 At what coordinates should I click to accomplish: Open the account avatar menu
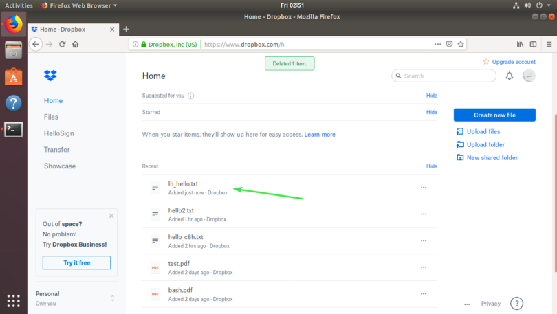click(x=529, y=76)
